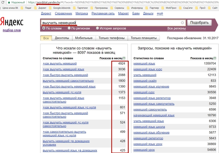This screenshot has height=153, width=219.
Task: Open the Программы bookmark folder
Action: [x=99, y=8]
